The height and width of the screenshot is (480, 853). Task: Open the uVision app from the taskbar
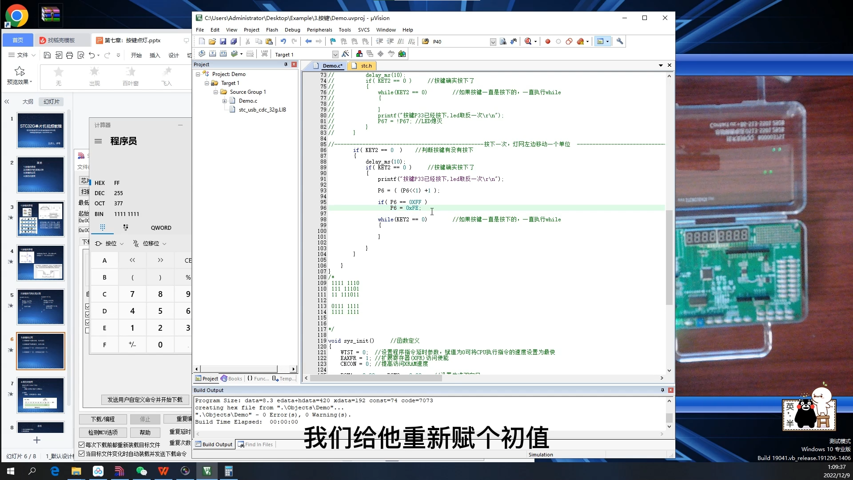coord(207,471)
